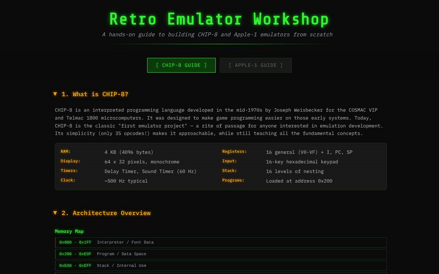Collapse the "2. Architecture Overview" section

106,213
